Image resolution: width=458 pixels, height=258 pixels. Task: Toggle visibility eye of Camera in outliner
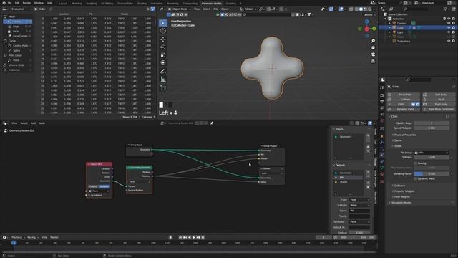pyautogui.click(x=449, y=23)
